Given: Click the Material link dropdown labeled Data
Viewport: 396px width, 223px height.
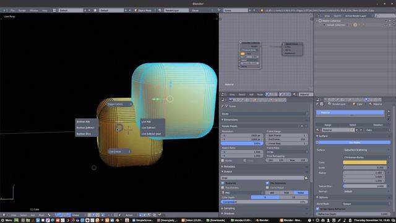Looking at the screenshot, I should (x=377, y=130).
